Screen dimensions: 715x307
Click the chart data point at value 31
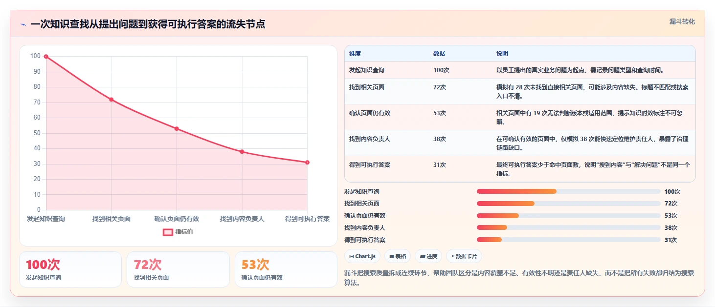[307, 163]
